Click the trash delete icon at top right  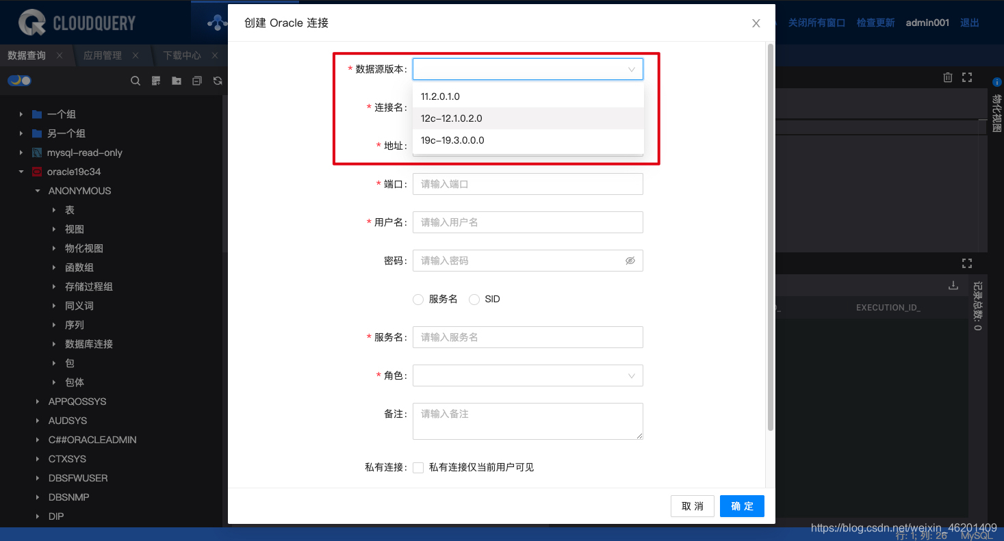(948, 77)
